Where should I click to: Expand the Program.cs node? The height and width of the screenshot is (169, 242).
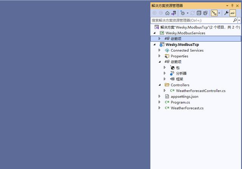coord(160,102)
